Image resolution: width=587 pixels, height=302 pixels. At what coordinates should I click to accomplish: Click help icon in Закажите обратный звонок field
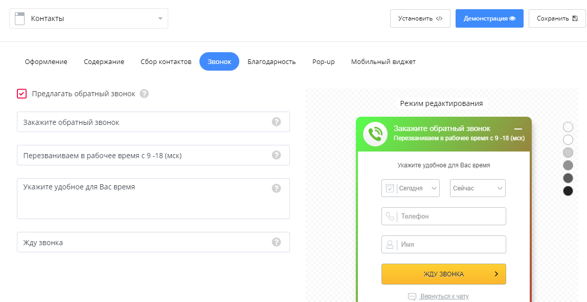point(276,122)
